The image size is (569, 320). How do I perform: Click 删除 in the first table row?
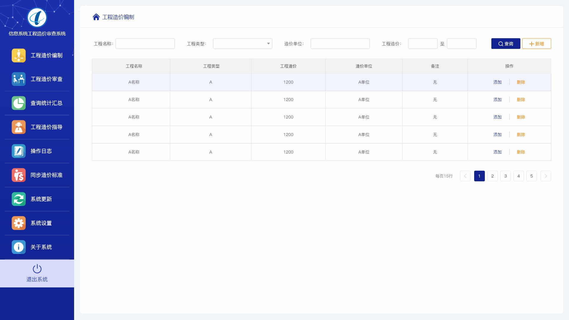pyautogui.click(x=521, y=82)
